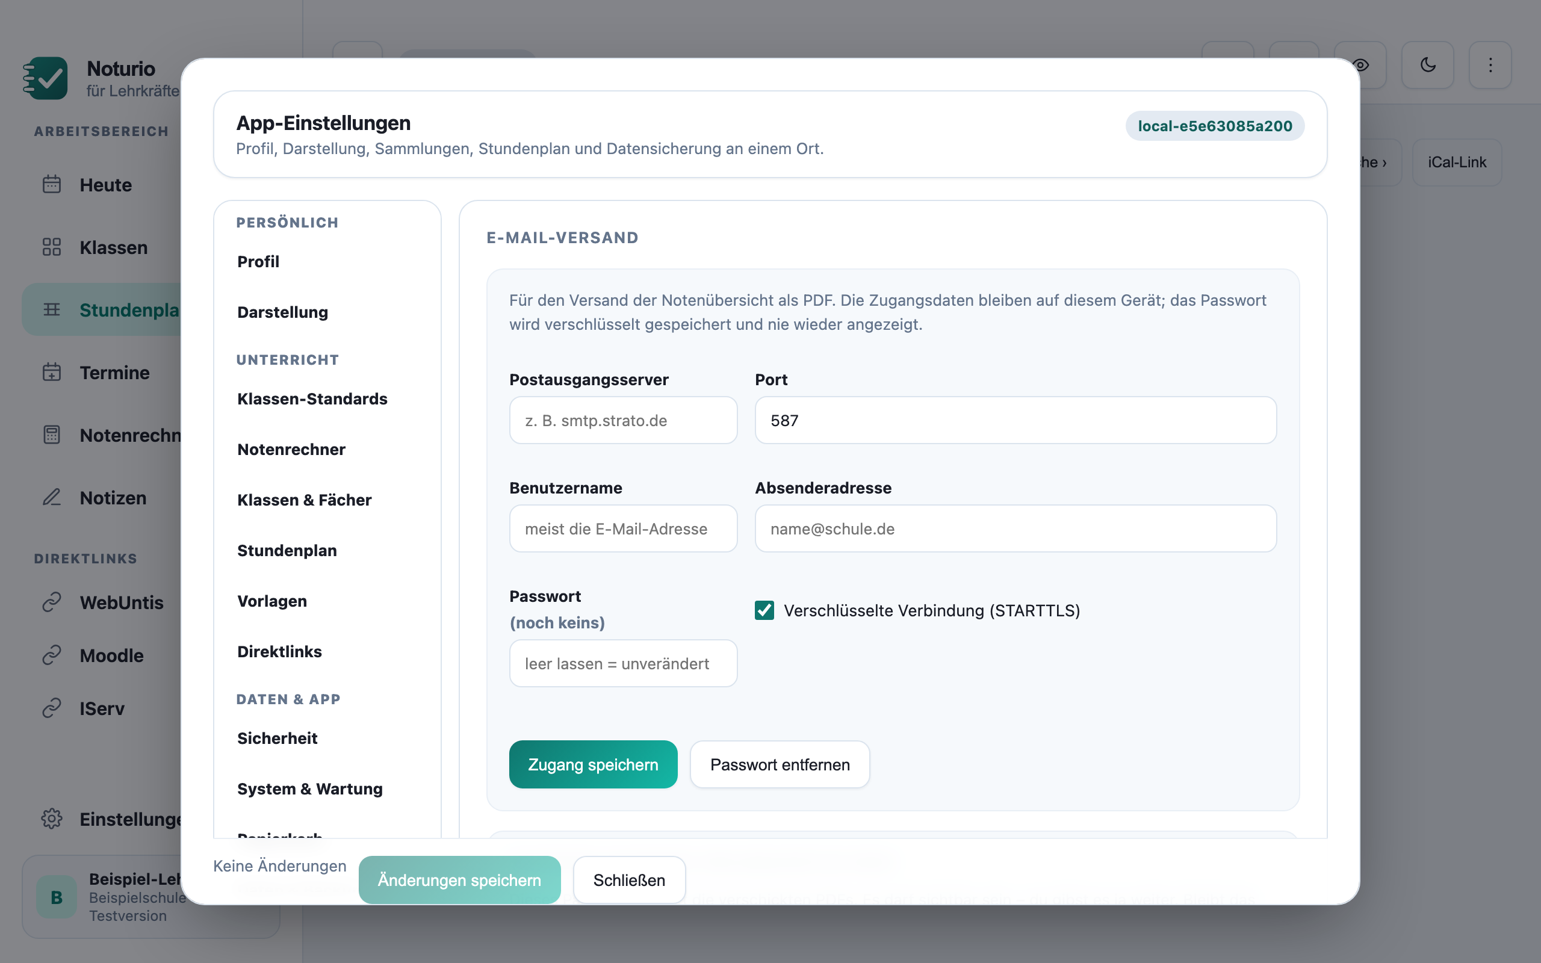This screenshot has height=963, width=1541.
Task: Click the Notizen pencil icon
Action: (52, 497)
